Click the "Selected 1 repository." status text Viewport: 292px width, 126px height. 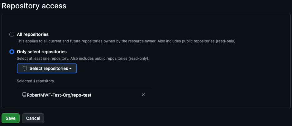click(x=36, y=81)
